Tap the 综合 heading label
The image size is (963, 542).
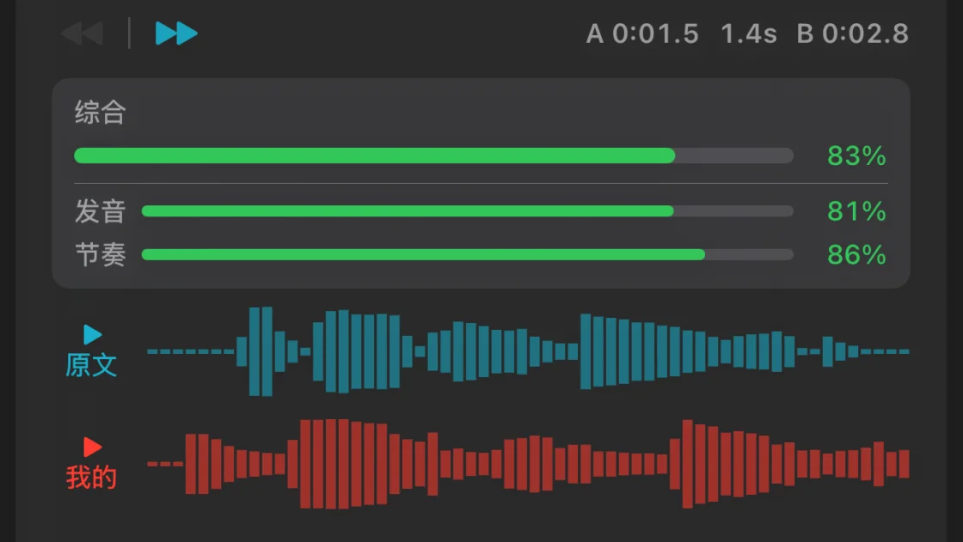[100, 113]
